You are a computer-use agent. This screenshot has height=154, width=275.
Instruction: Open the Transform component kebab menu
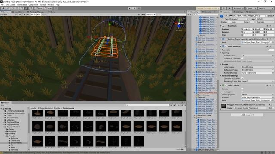click(273, 26)
